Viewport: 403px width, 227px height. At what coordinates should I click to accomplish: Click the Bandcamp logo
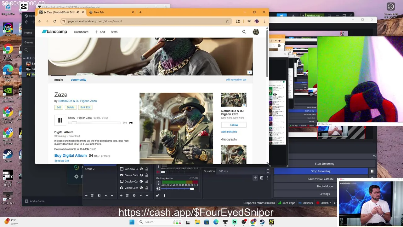54,32
